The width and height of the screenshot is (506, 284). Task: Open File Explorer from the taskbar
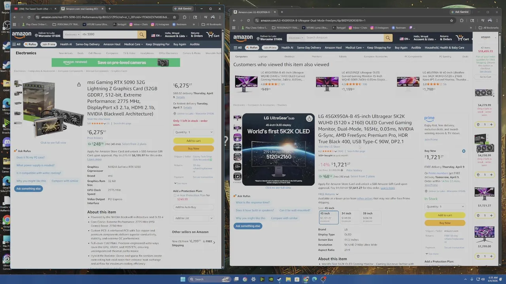288,279
